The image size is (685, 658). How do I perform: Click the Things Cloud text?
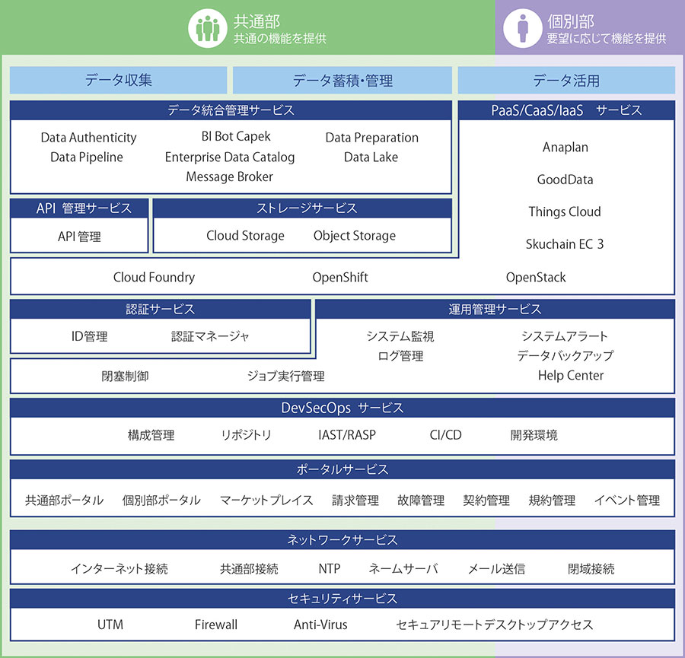(x=565, y=211)
